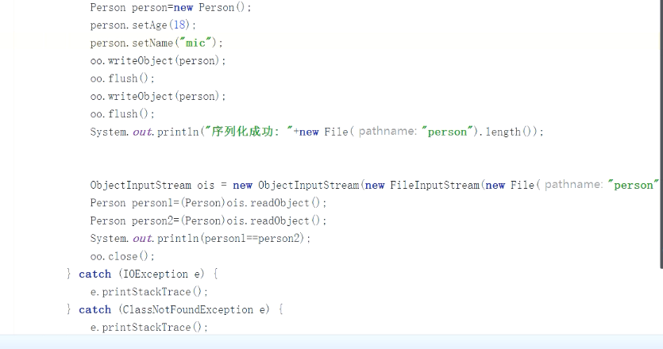Click the pathname hint in the println line
This screenshot has width=663, height=349.
(387, 132)
